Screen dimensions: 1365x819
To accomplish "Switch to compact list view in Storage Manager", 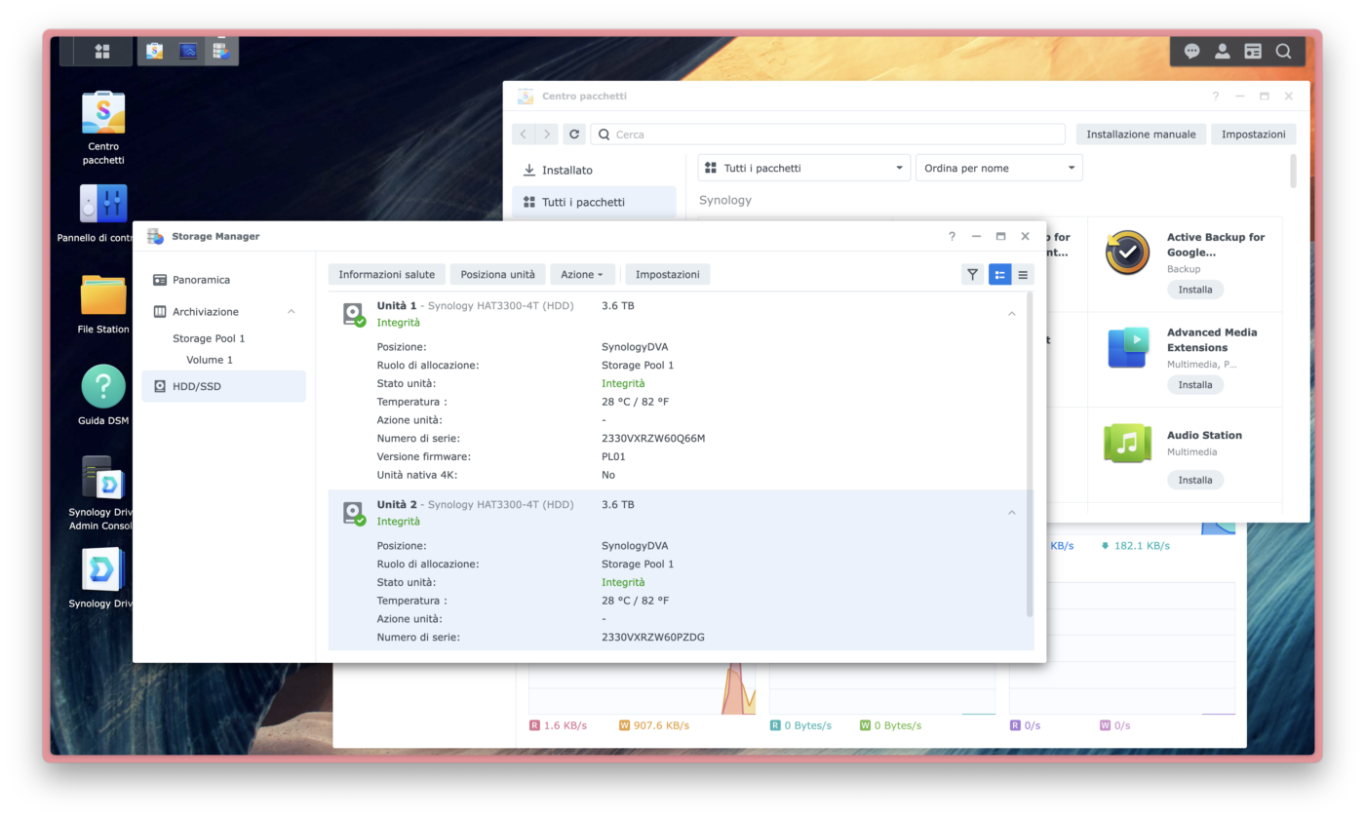I will [1023, 275].
